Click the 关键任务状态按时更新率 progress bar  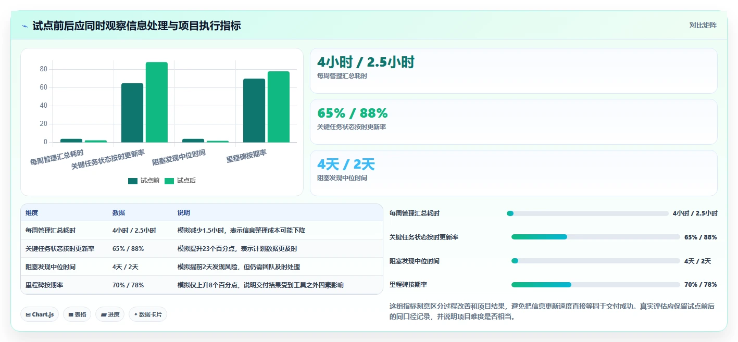(596, 237)
